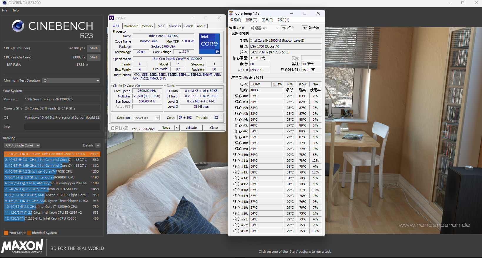Select ranking row 2 Core i7-1165G7 1532
The image size is (482, 258).
[52, 160]
